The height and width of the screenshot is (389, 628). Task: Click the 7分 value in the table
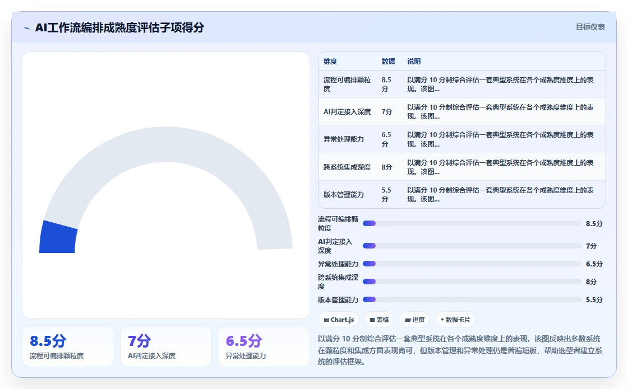pyautogui.click(x=386, y=111)
